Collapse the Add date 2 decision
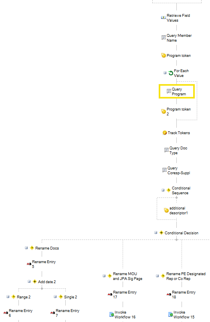 [x=29, y=282]
